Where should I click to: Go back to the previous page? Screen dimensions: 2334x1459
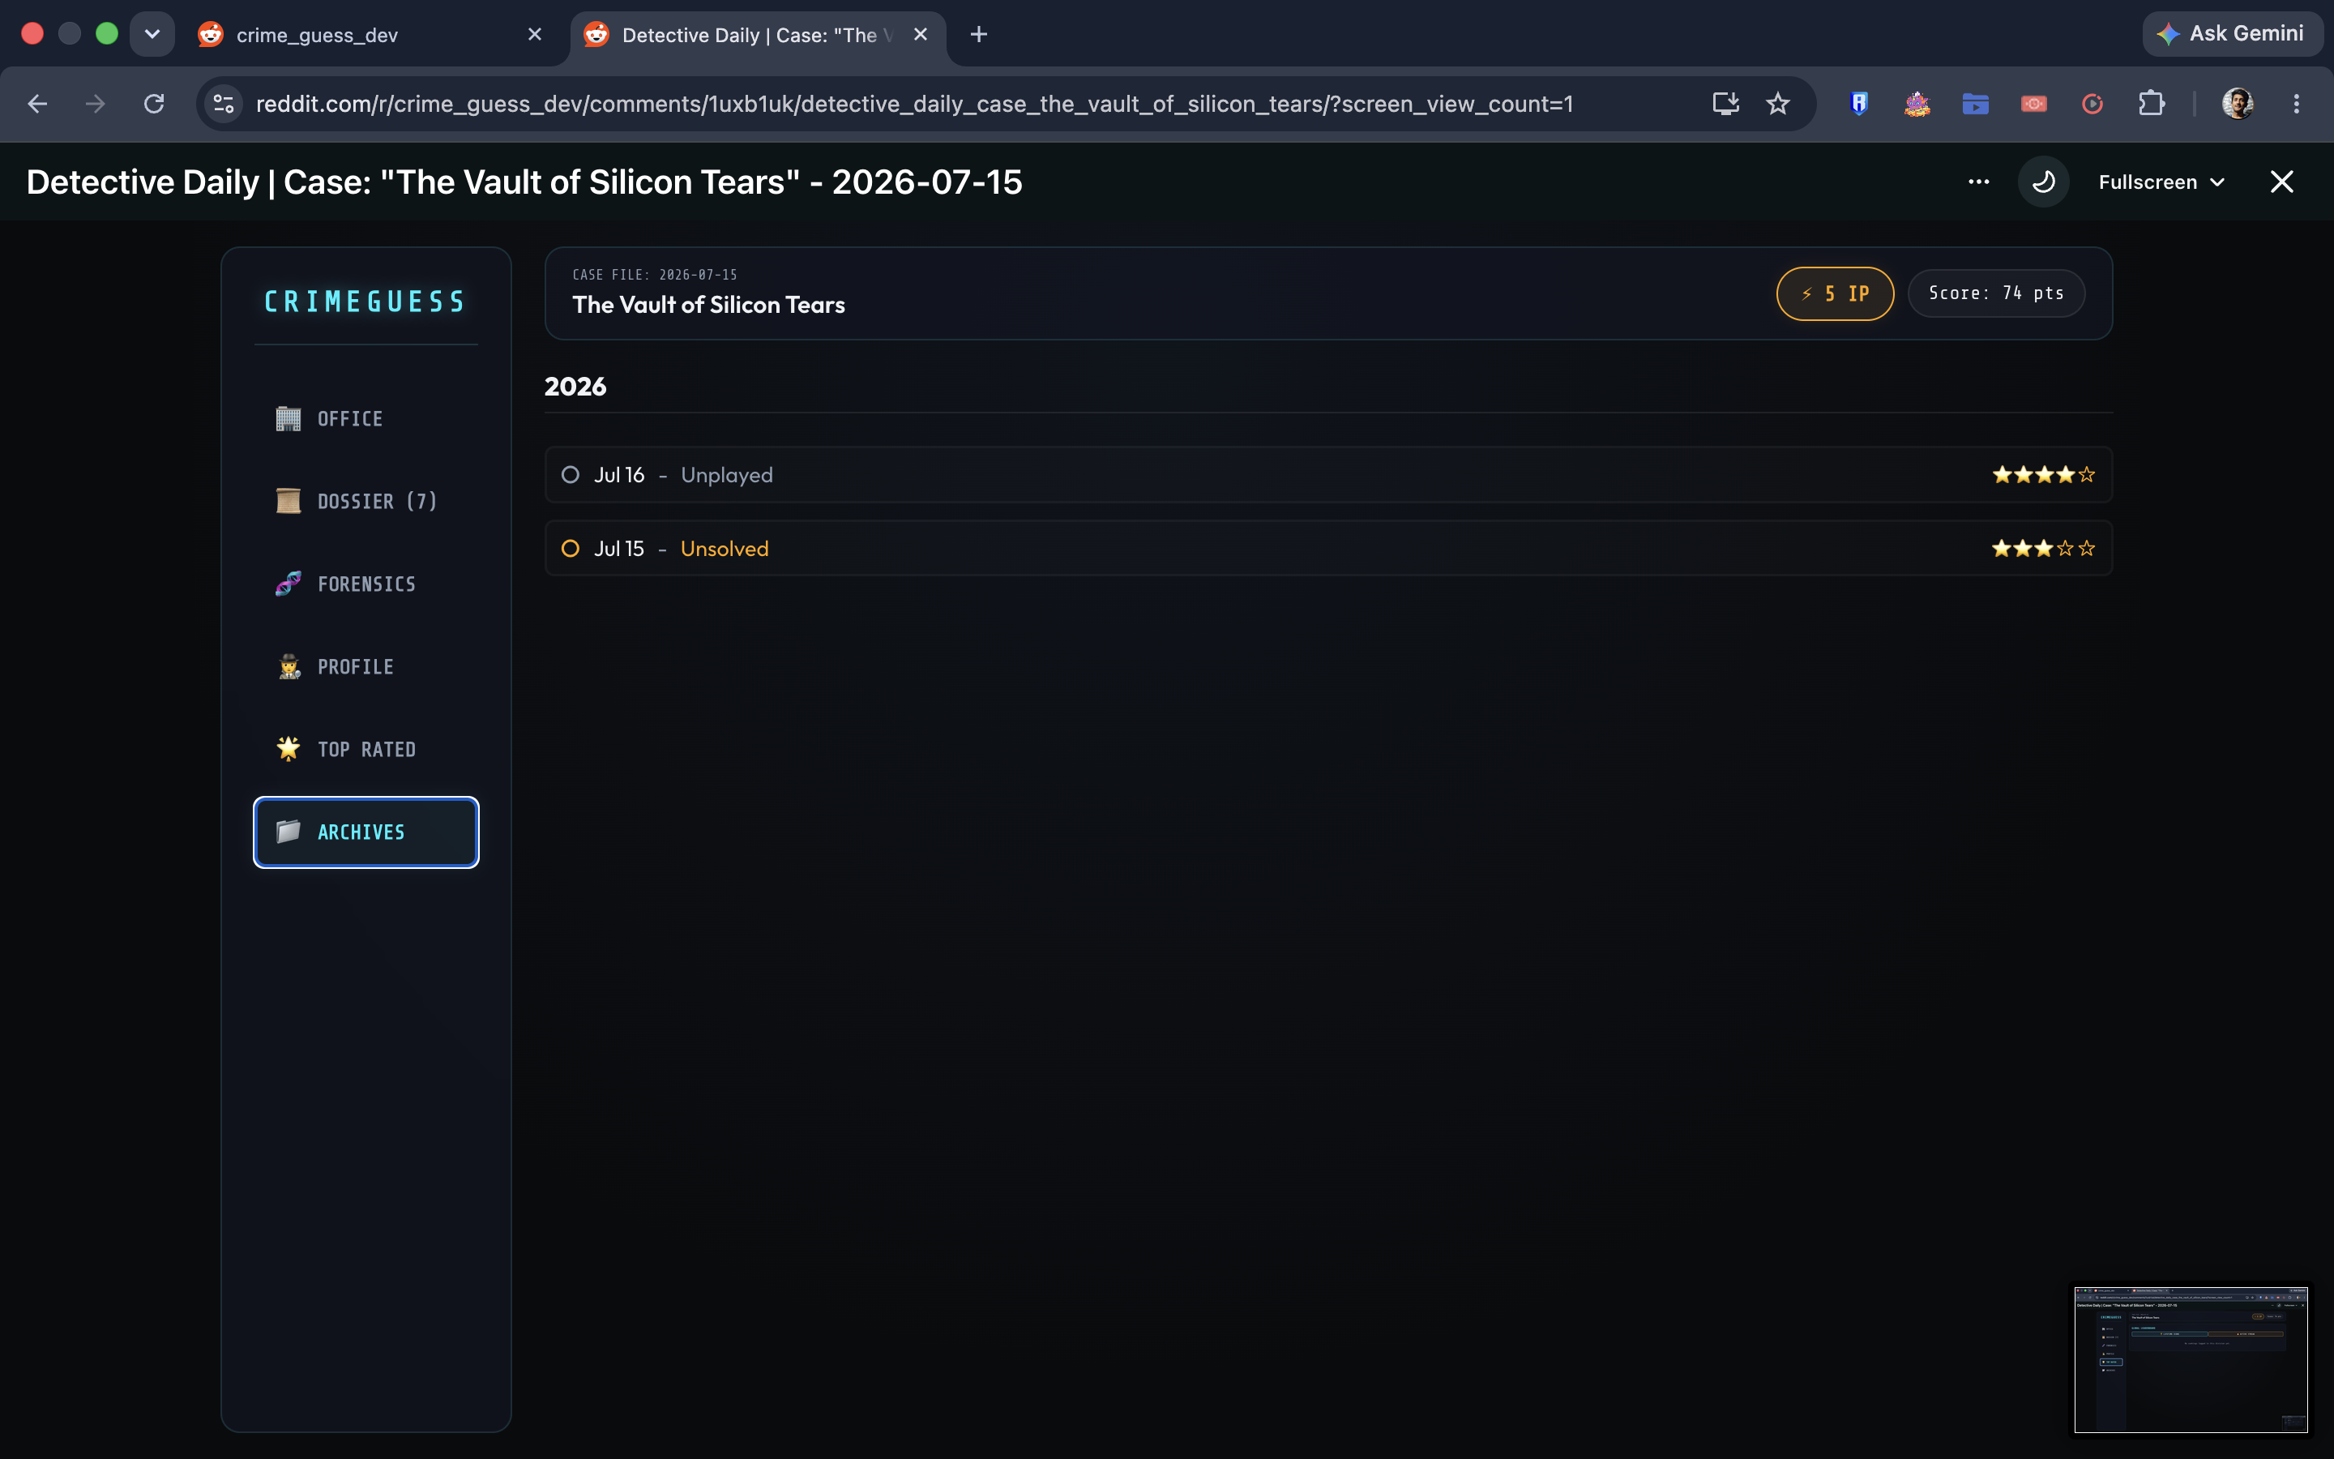click(x=37, y=105)
